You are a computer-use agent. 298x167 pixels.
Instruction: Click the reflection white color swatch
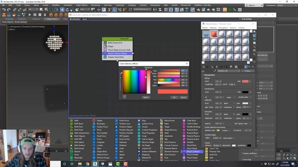point(245,103)
